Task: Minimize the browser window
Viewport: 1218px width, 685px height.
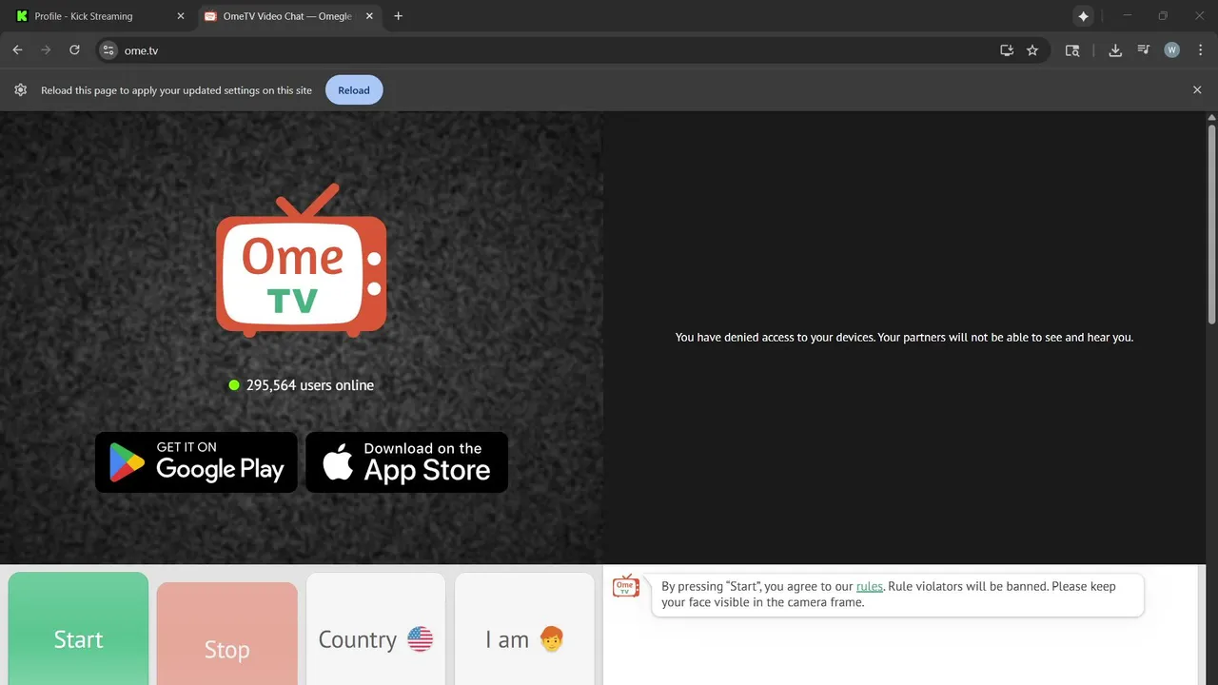Action: pyautogui.click(x=1129, y=16)
